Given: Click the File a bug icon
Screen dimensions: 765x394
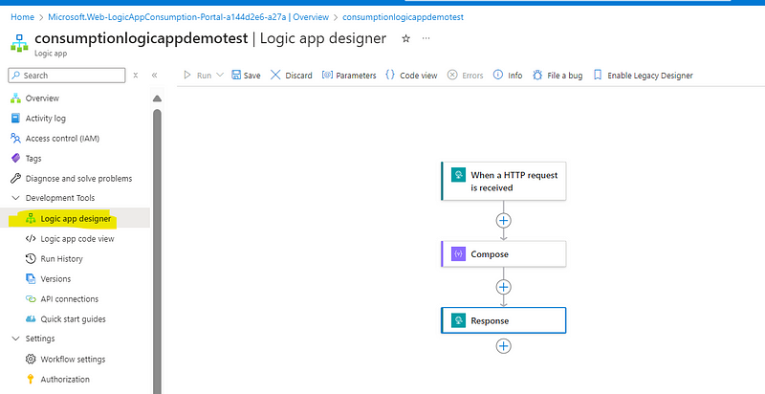Looking at the screenshot, I should [537, 76].
